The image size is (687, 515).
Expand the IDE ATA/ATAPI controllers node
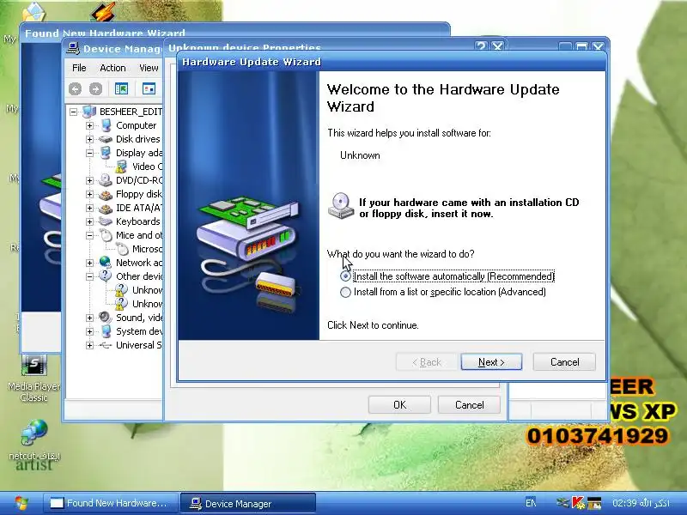[x=90, y=208]
